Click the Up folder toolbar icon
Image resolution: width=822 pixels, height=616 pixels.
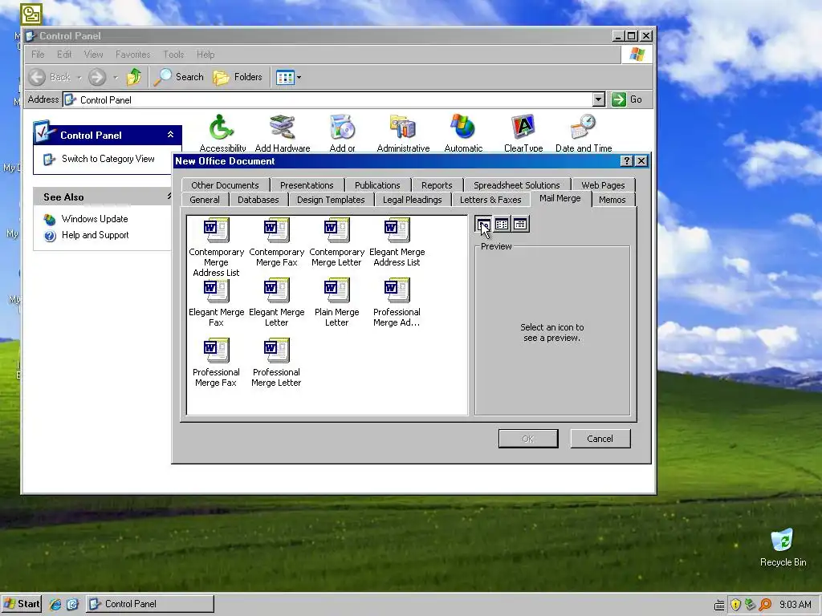pos(134,77)
